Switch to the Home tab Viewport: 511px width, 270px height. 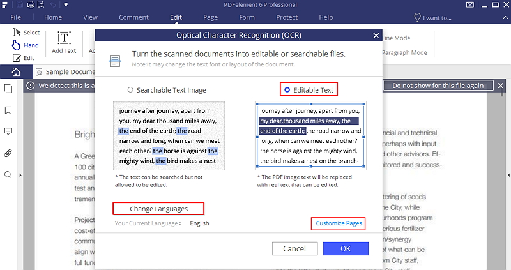tap(53, 17)
